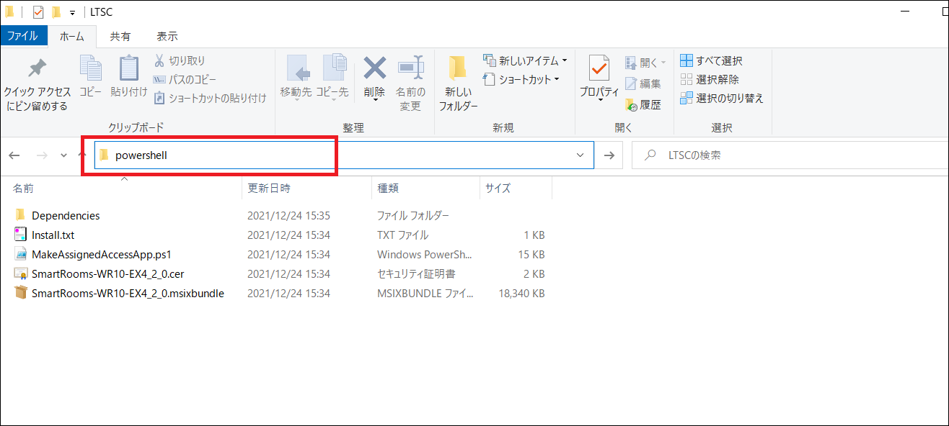Switch to the Share (共有) ribbon tab
949x426 pixels.
point(120,36)
